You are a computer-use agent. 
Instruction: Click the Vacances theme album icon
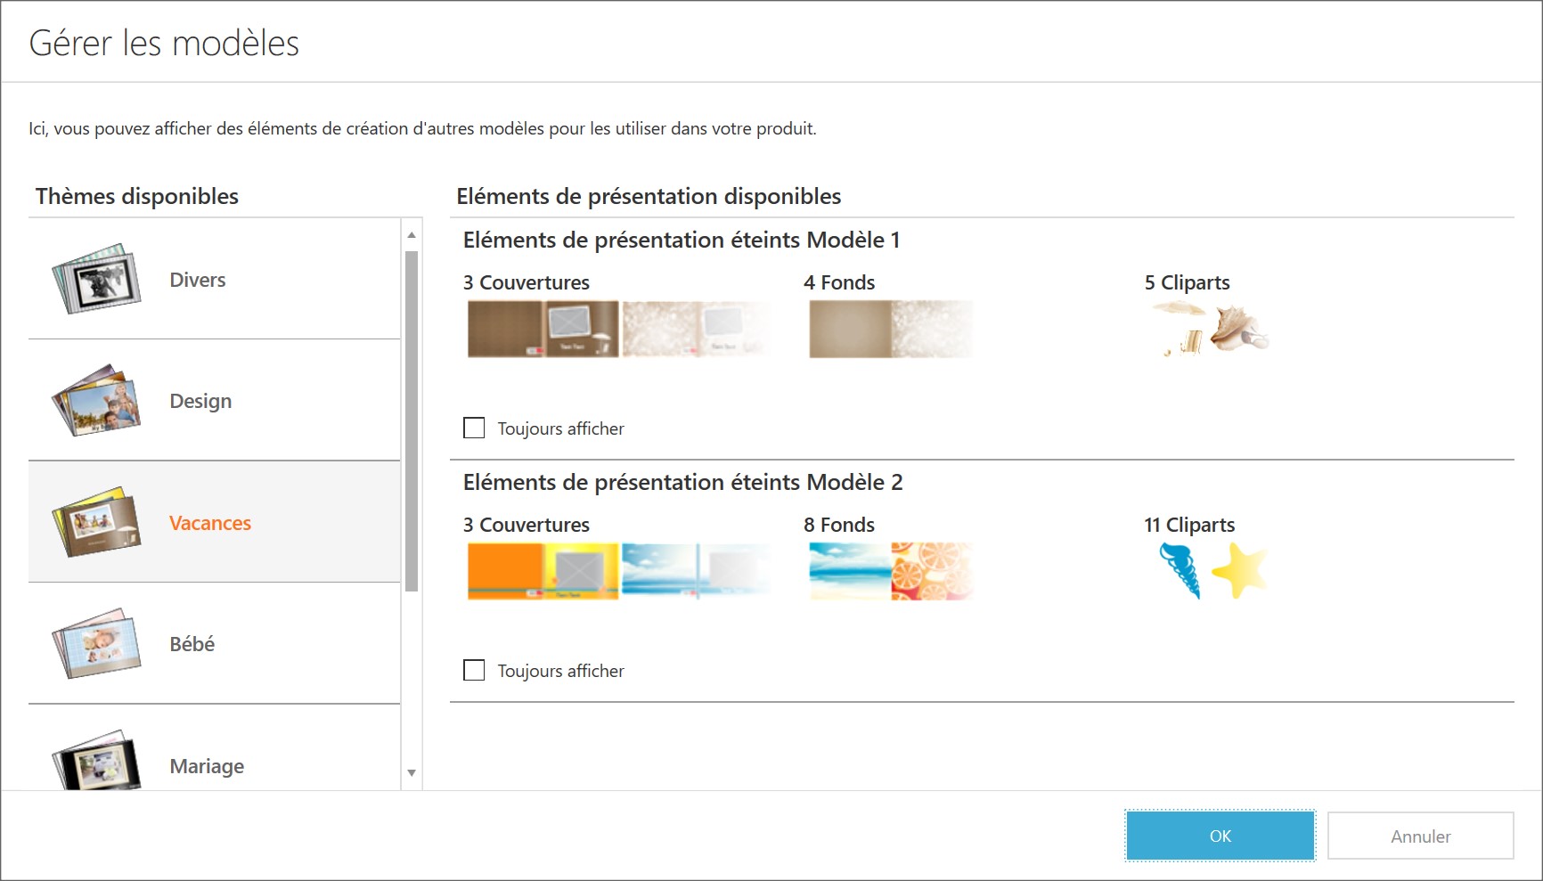[96, 522]
